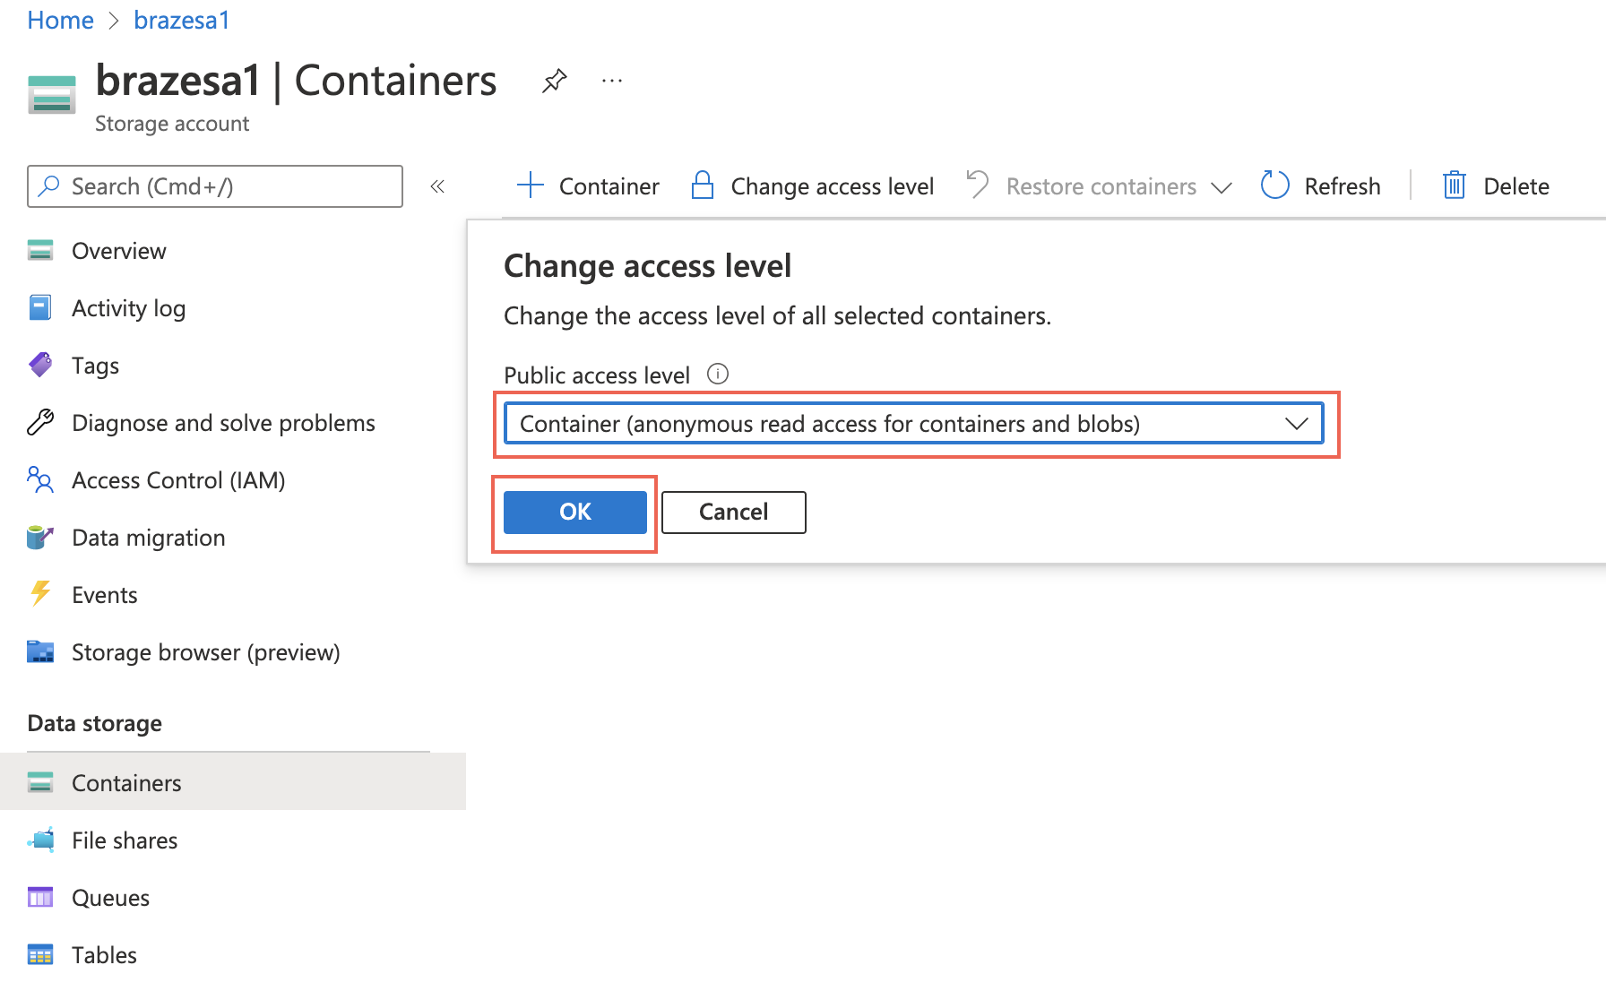This screenshot has height=991, width=1606.
Task: Click the Tables grid icon
Action: 40,954
